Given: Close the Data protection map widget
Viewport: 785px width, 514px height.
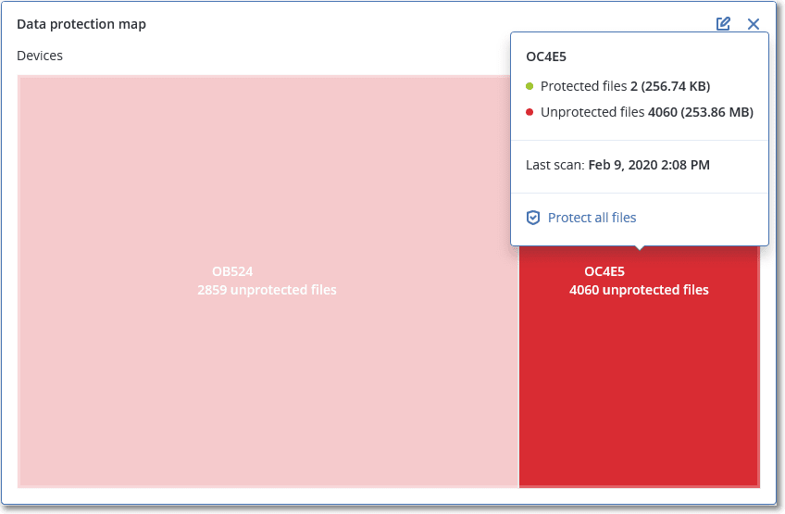Looking at the screenshot, I should coord(754,24).
